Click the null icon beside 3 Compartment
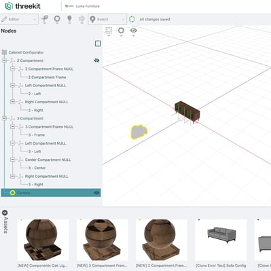The image size is (271, 271). pyautogui.click(x=12, y=118)
